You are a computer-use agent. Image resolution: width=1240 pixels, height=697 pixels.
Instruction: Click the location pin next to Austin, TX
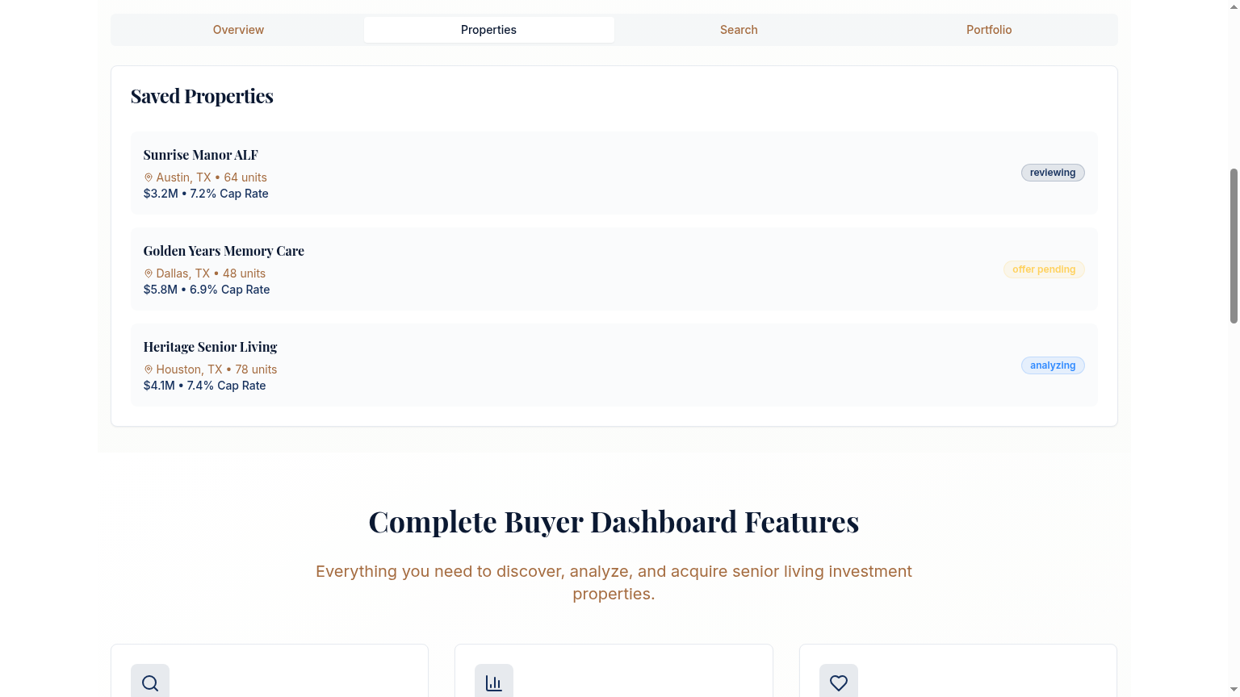(x=149, y=177)
